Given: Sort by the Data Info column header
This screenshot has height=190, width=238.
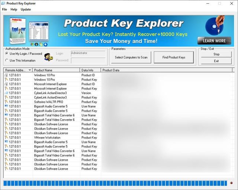Looking at the screenshot, I should [90, 70].
